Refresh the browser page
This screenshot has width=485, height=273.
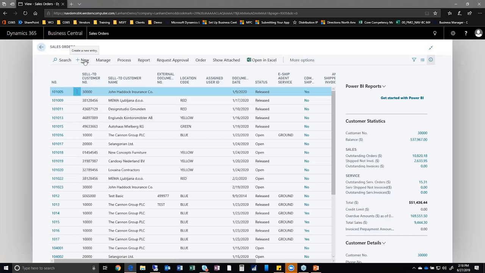(25, 13)
